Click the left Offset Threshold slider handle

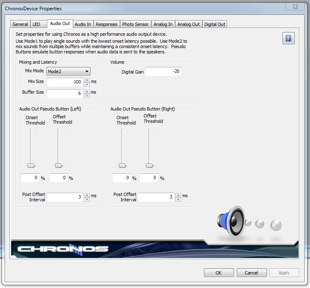click(58, 166)
